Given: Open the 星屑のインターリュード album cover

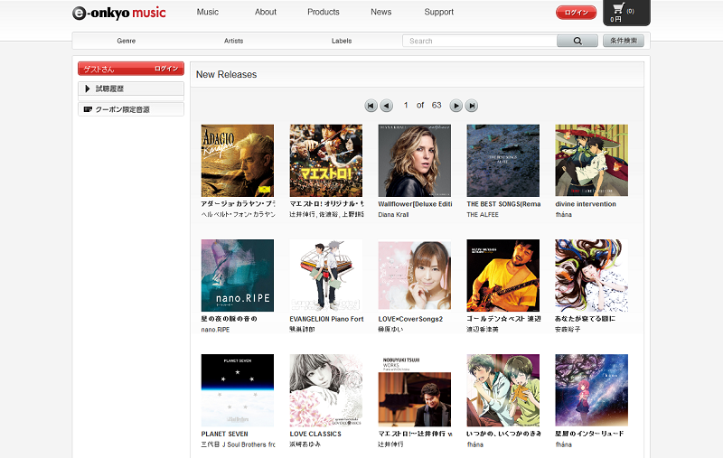Looking at the screenshot, I should click(592, 390).
